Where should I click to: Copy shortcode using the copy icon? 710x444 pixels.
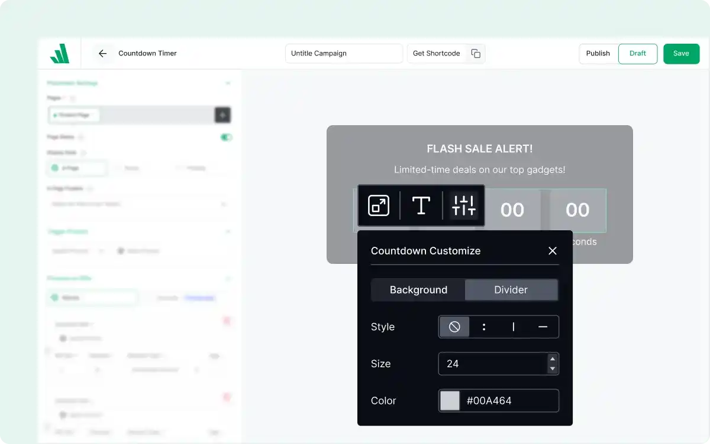point(476,53)
